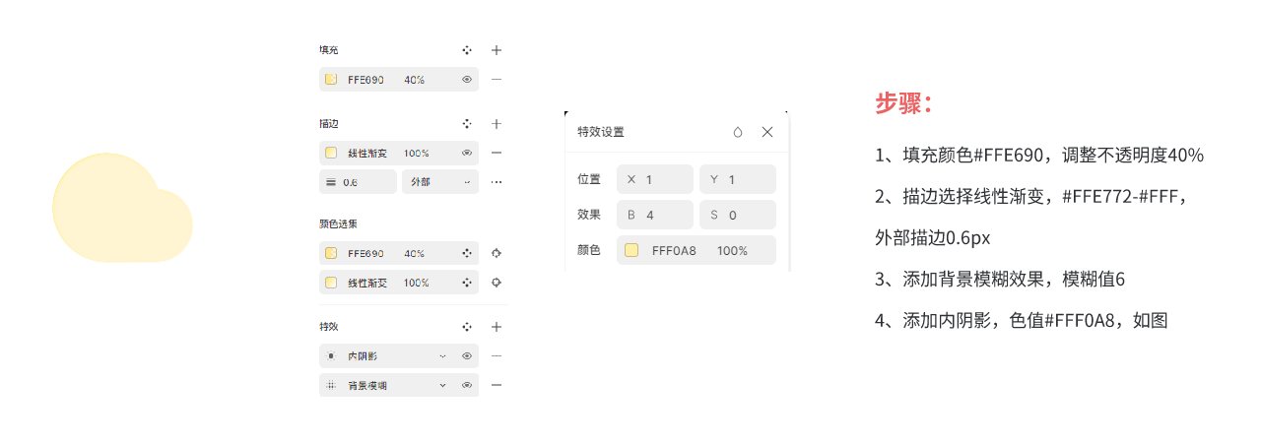
Task: Expand the 背景模糊 effect type dropdown
Action: point(442,385)
